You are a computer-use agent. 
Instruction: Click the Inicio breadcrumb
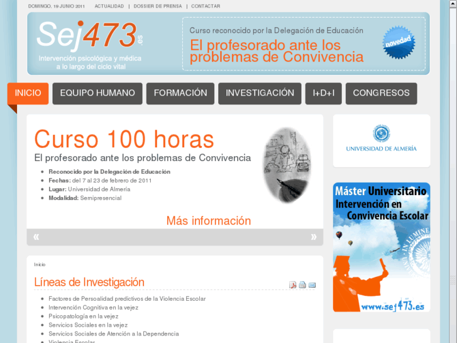pos(40,264)
